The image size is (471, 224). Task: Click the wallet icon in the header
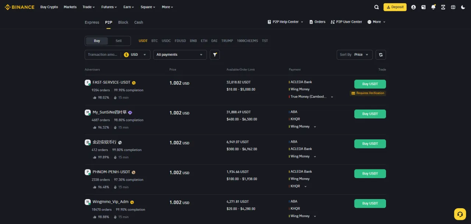tap(423, 7)
